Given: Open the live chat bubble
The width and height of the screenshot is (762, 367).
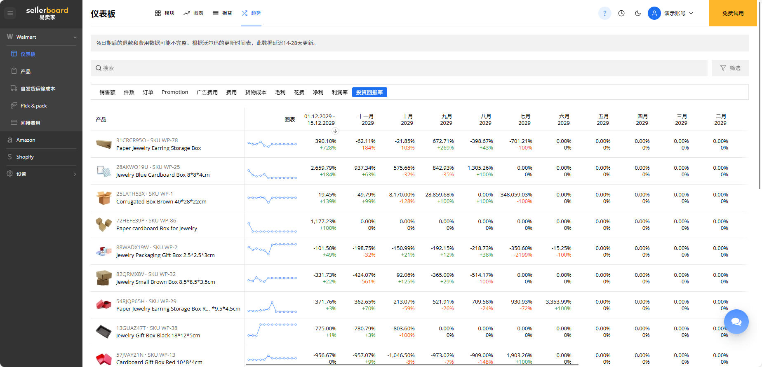Looking at the screenshot, I should pos(736,322).
